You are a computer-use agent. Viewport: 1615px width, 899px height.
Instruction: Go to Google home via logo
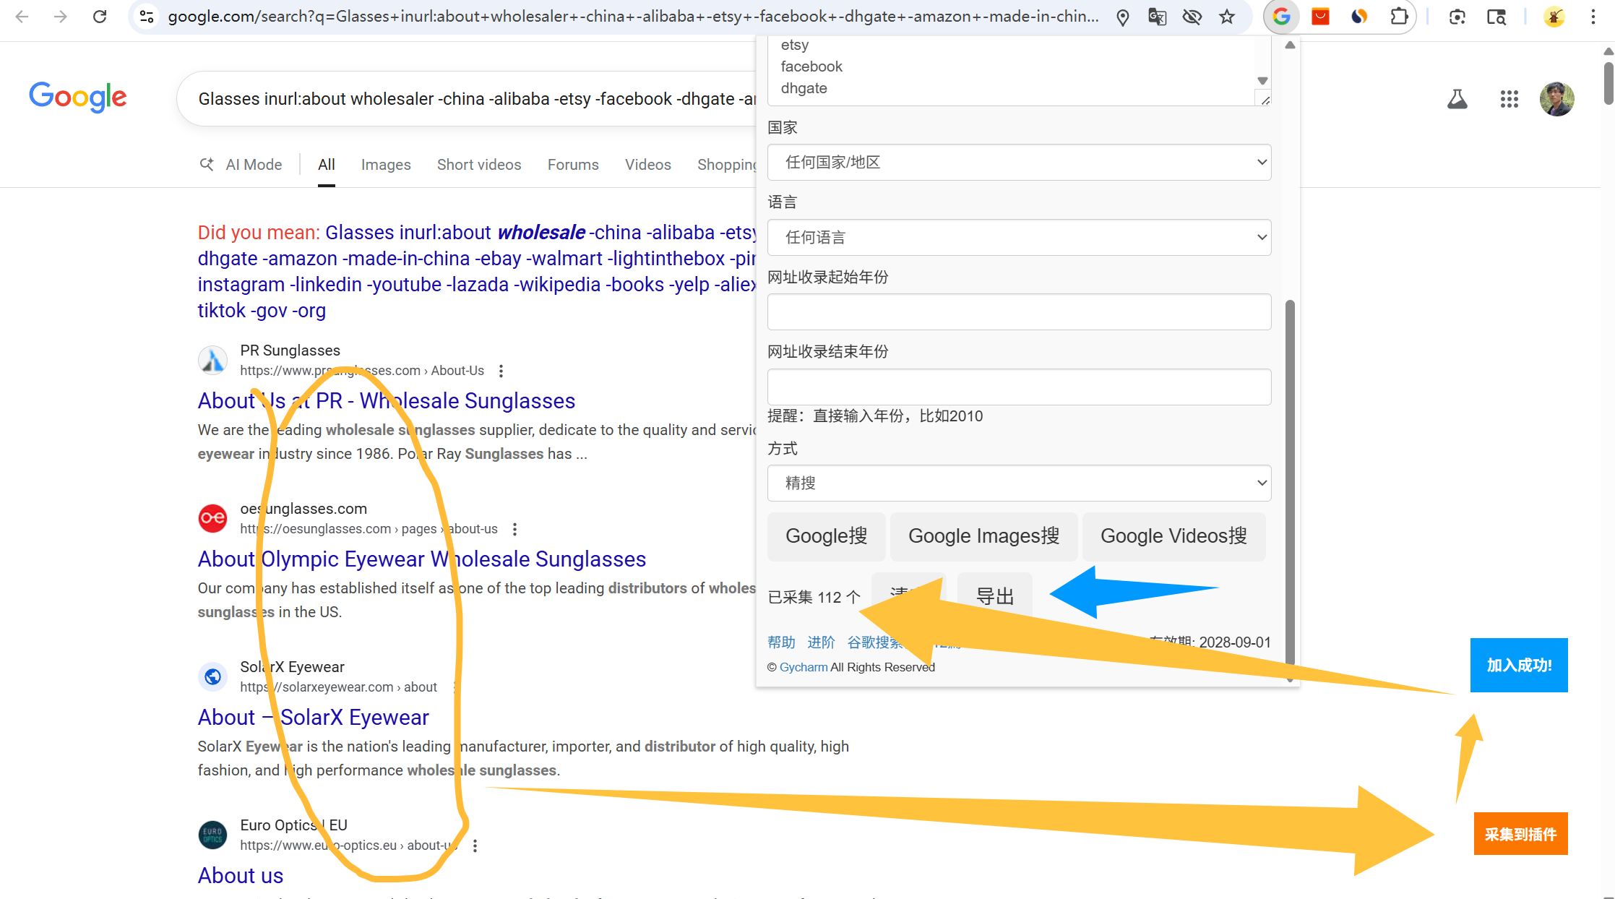78,97
